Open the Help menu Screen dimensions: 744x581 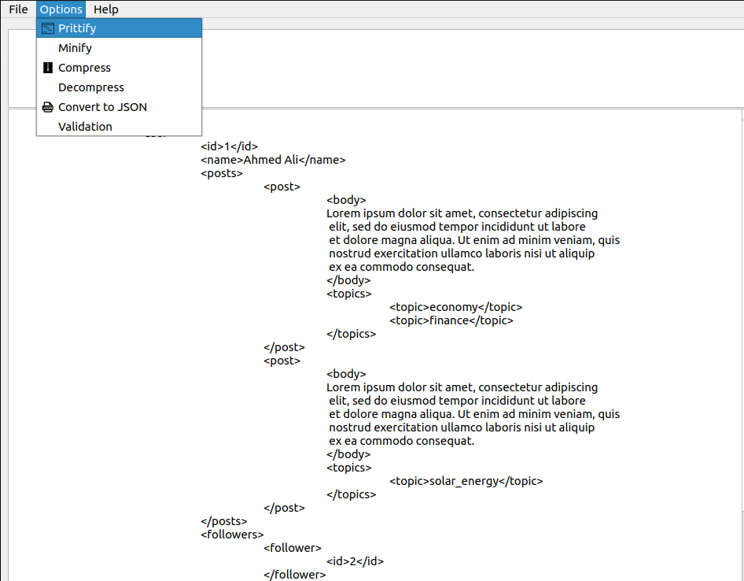tap(105, 9)
